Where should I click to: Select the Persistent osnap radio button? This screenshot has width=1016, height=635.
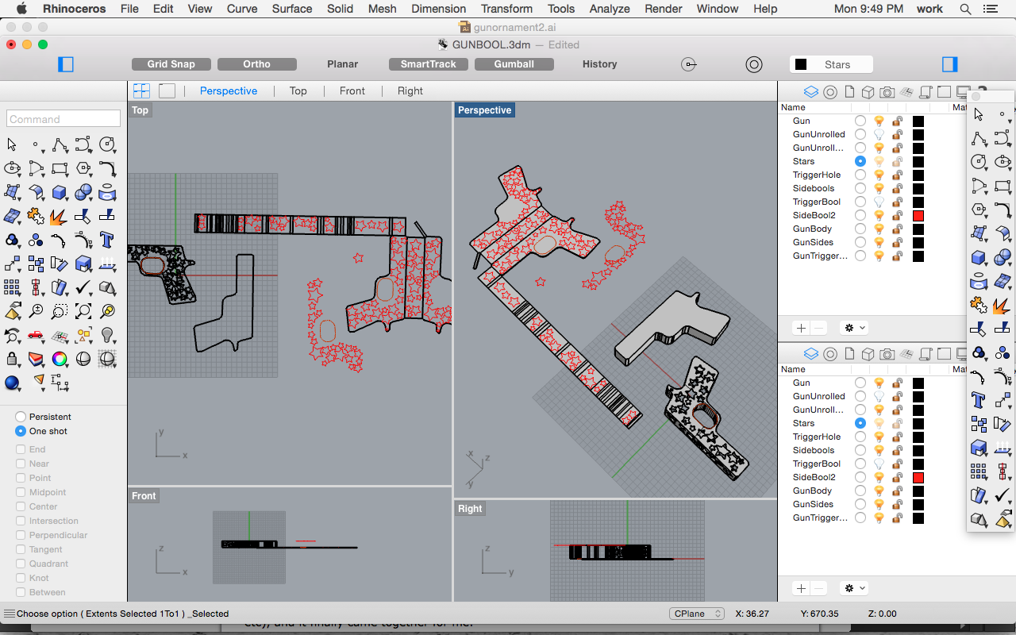pos(21,417)
